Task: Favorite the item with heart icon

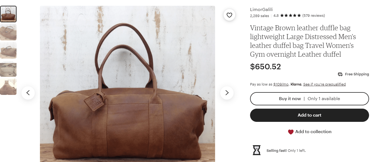Action: pyautogui.click(x=229, y=15)
